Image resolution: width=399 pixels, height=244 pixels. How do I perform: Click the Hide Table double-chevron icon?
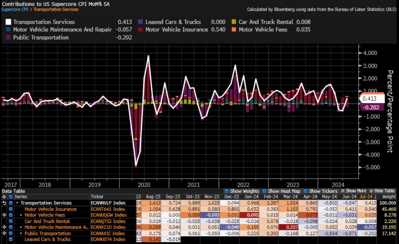tap(371, 191)
